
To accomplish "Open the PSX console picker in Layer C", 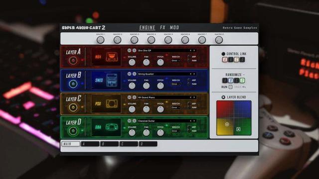I will coord(106,104).
